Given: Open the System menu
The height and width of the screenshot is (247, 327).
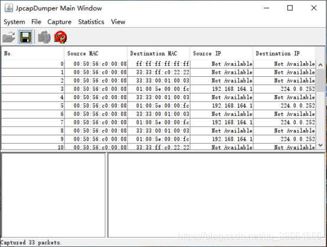Looking at the screenshot, I should point(14,22).
